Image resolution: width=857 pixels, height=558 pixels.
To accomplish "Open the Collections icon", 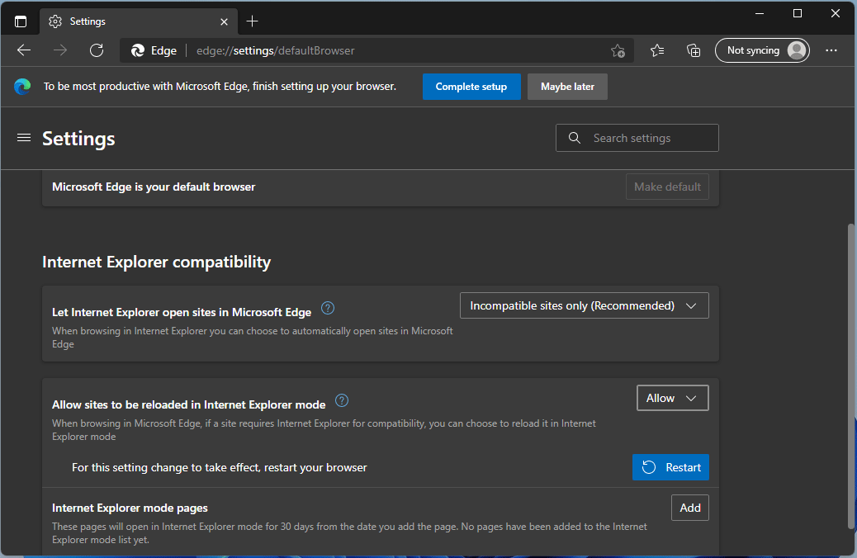I will click(694, 50).
